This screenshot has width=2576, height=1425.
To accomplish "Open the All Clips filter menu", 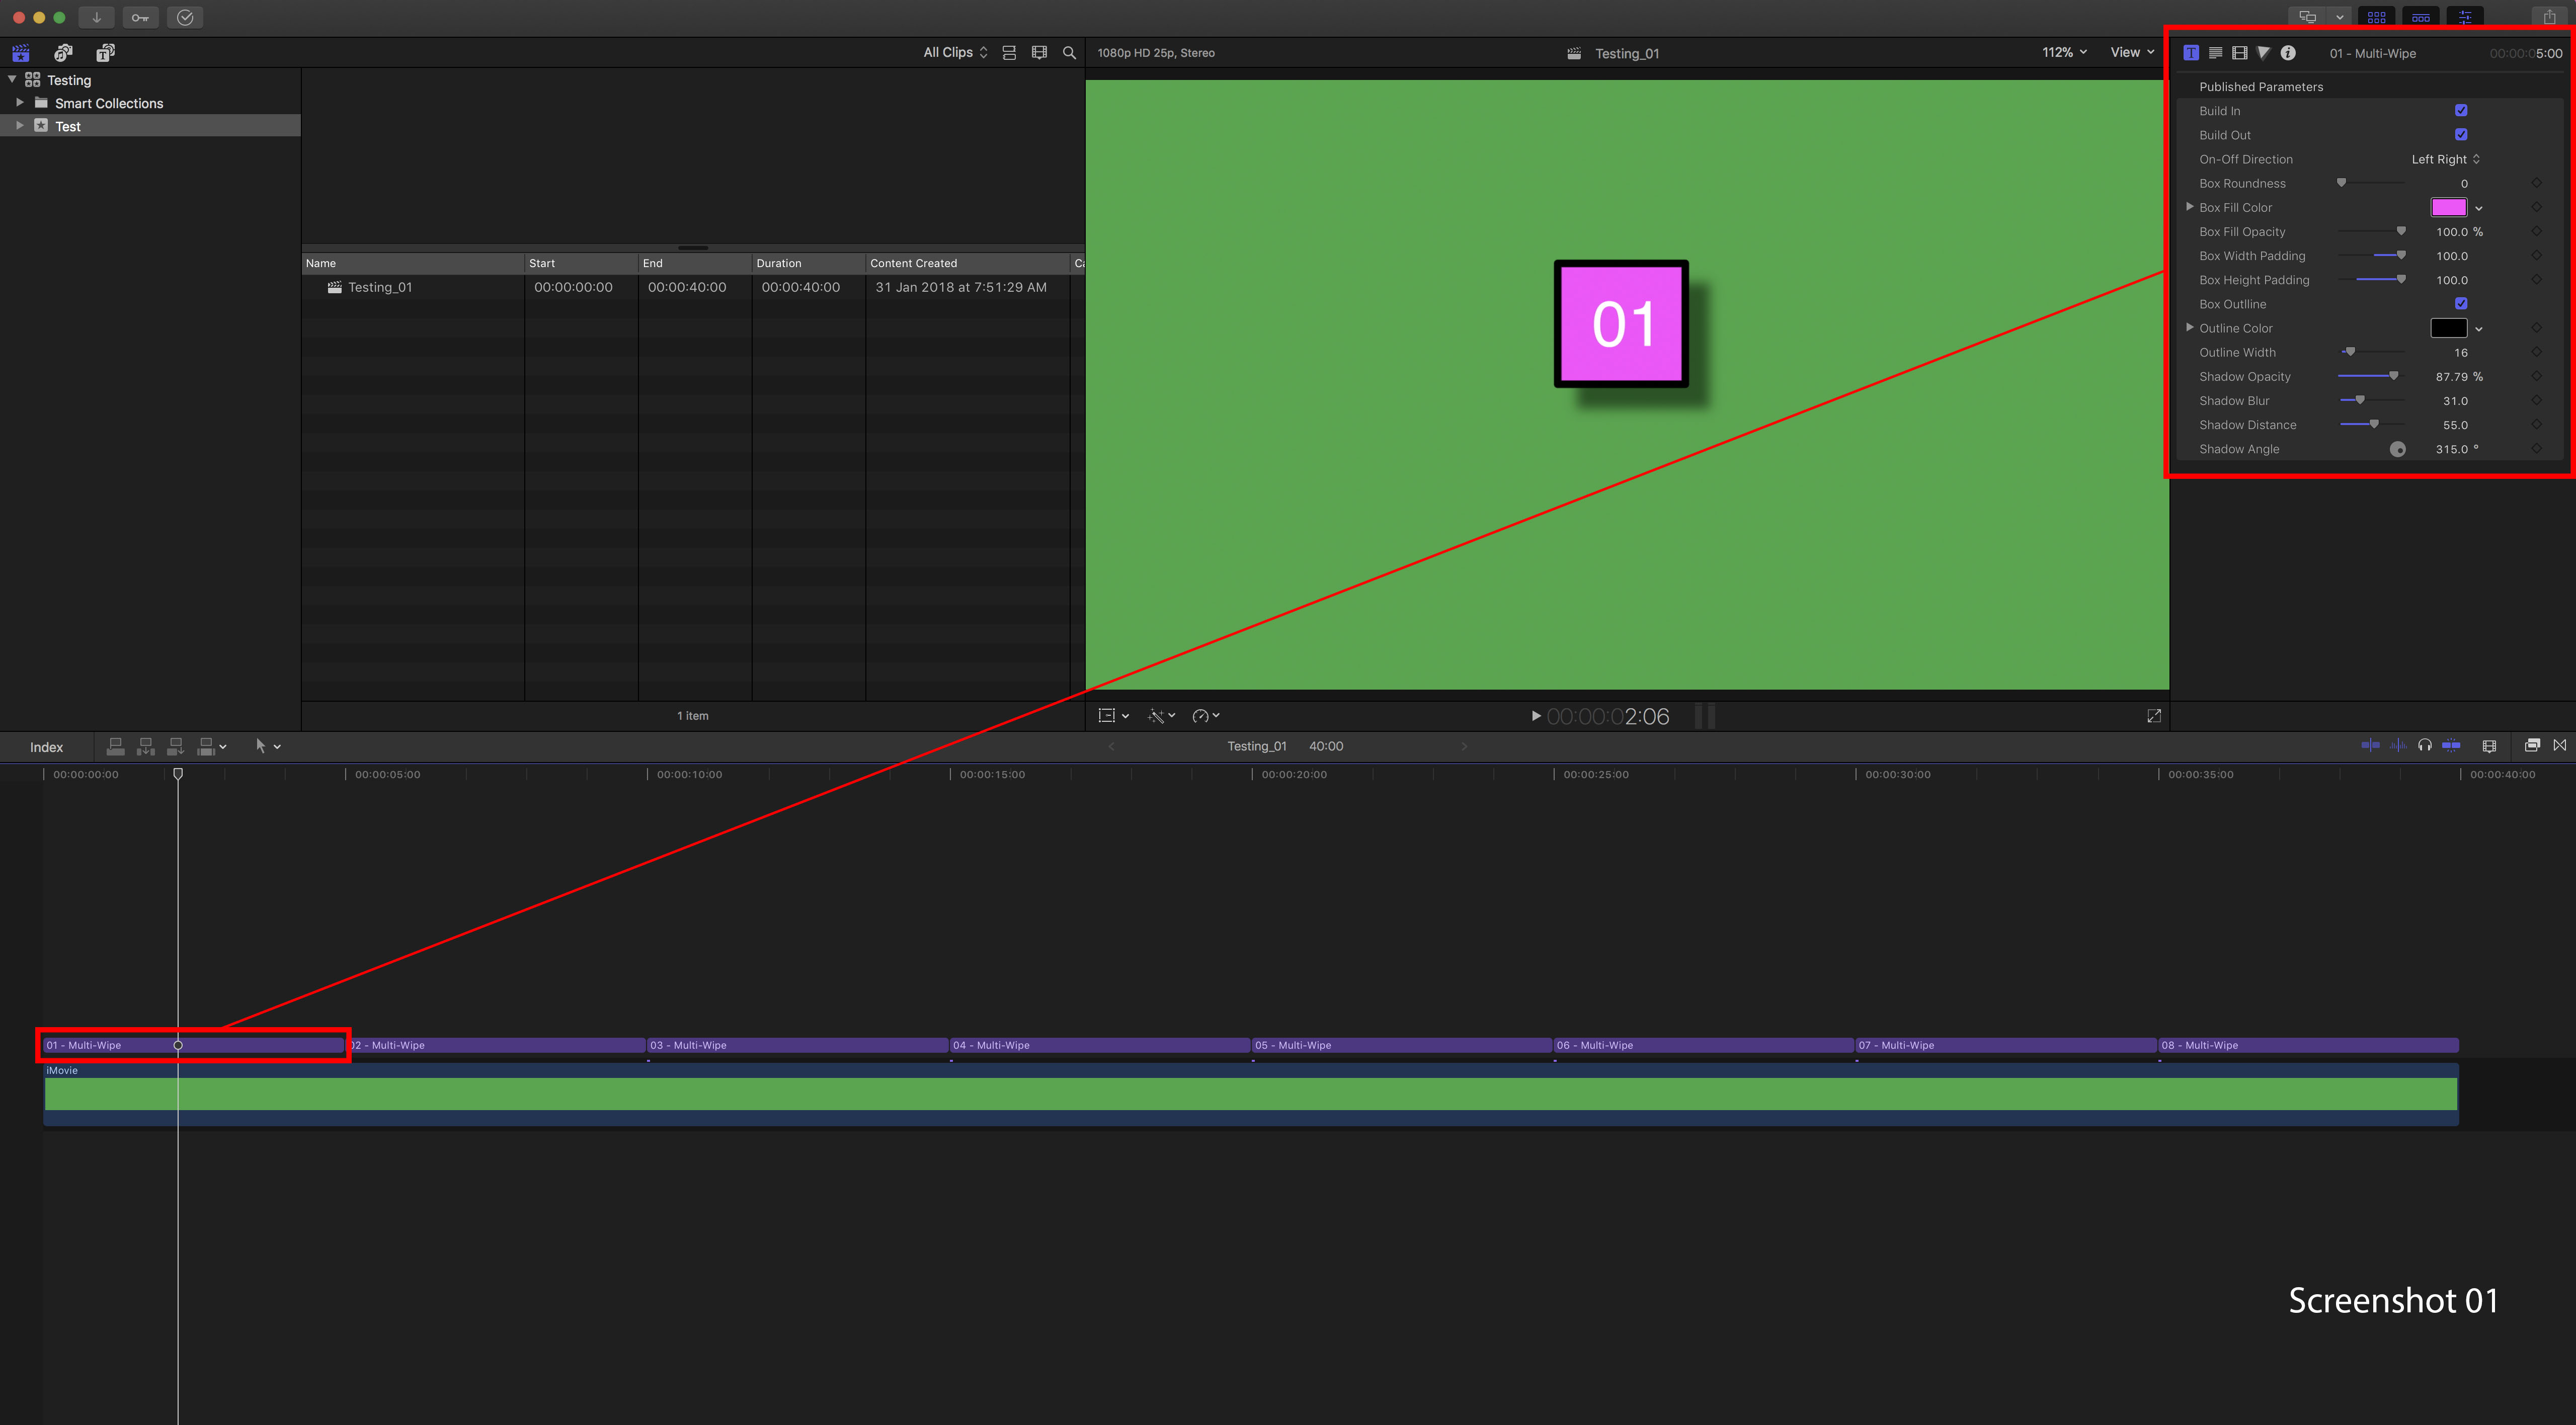I will (955, 53).
